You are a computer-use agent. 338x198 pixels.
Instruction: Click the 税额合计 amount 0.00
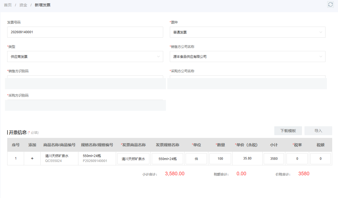click(x=241, y=174)
